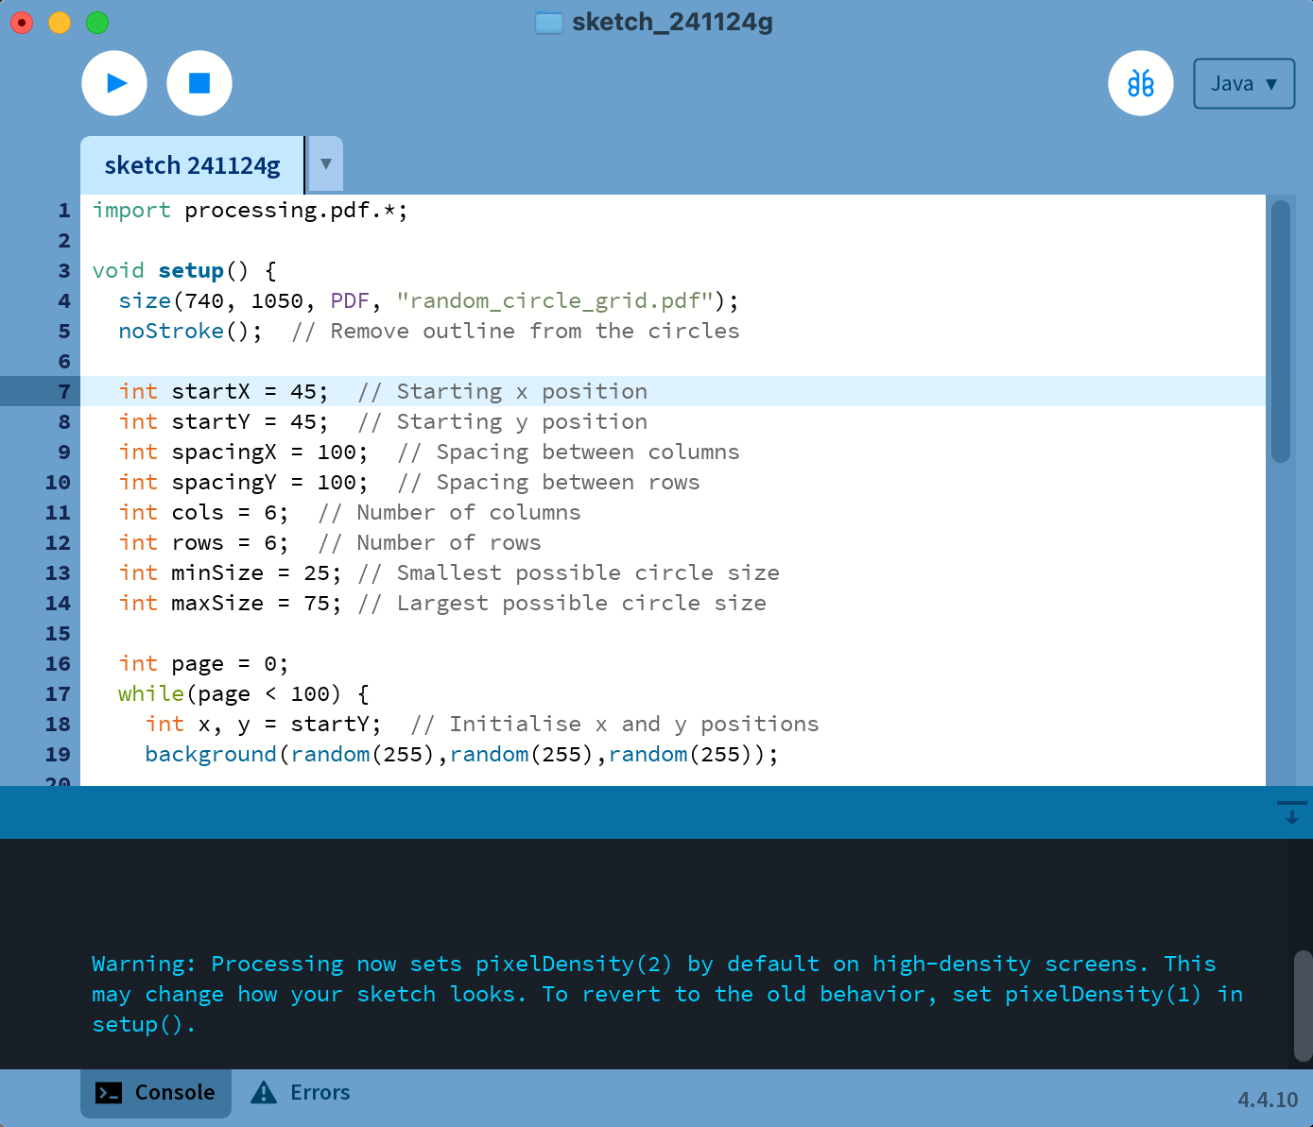
Task: Click the console vertical scrollbar
Action: (1303, 1005)
